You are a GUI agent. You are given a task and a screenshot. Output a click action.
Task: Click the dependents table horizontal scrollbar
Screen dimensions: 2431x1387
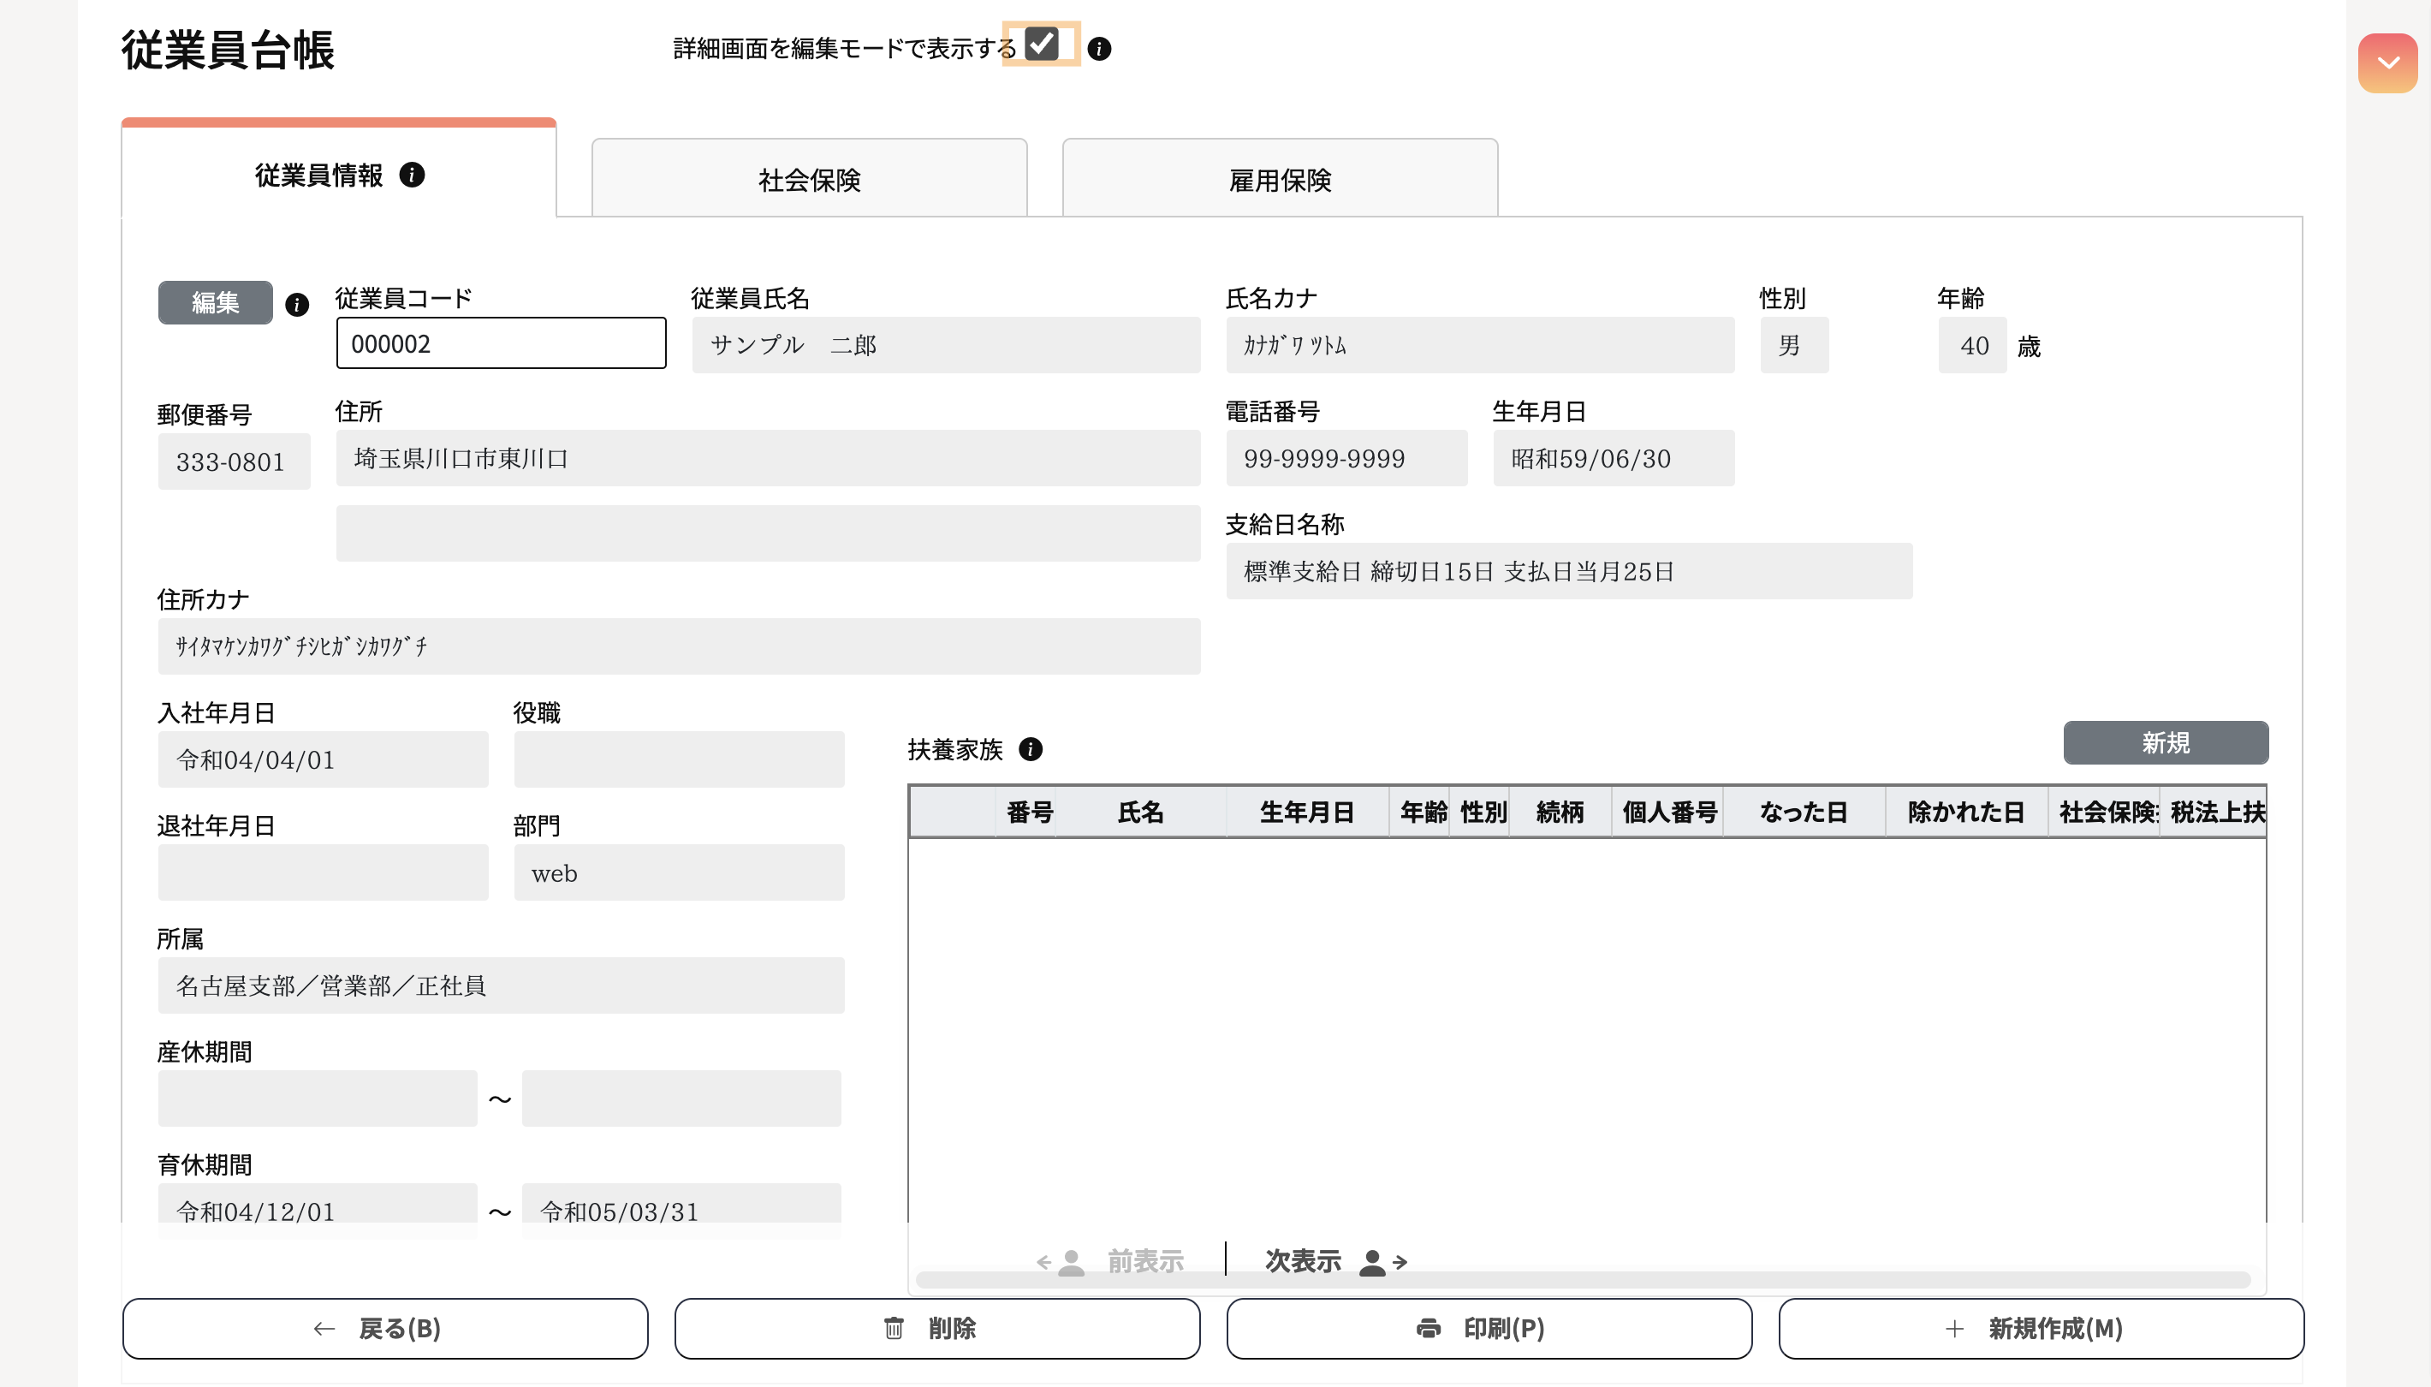(x=1583, y=1279)
